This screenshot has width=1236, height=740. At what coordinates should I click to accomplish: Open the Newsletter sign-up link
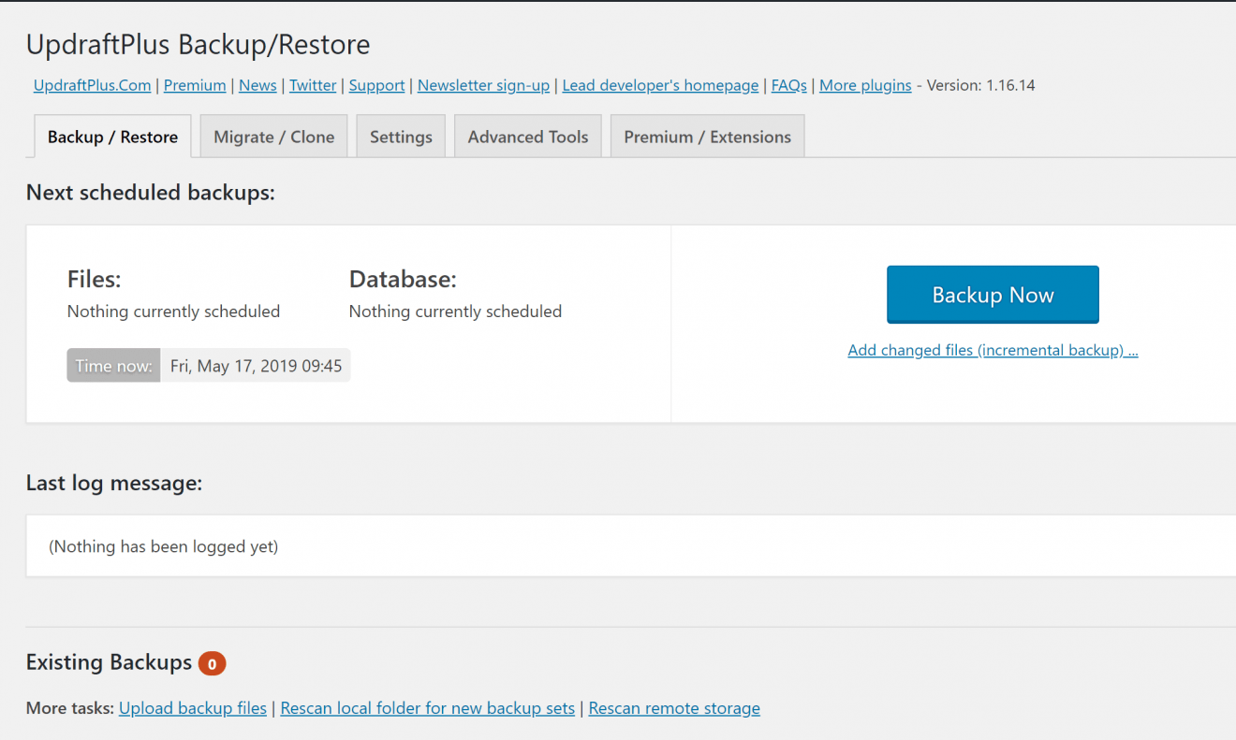pyautogui.click(x=483, y=85)
